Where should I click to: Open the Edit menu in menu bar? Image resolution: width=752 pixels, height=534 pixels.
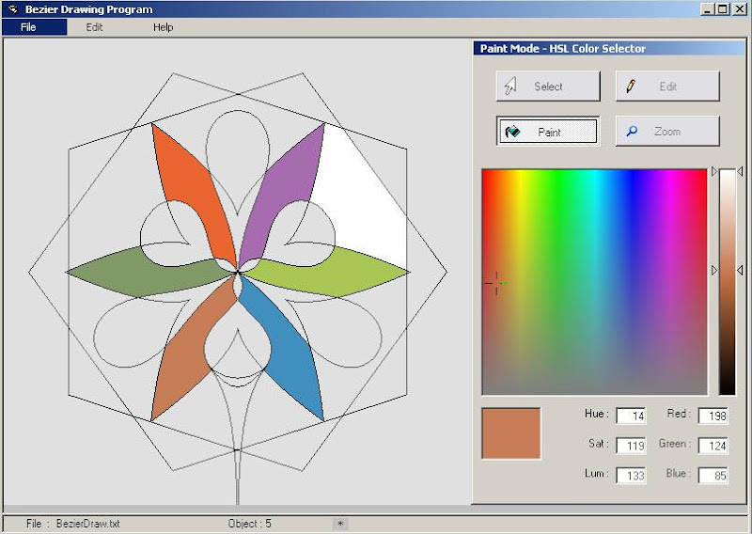94,27
